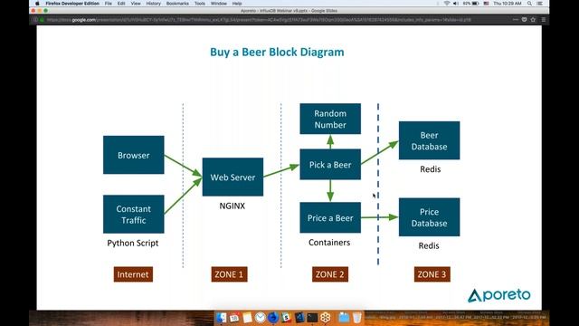The image size is (579, 326).
Task: Open Terminal from the dock
Action: 312,318
